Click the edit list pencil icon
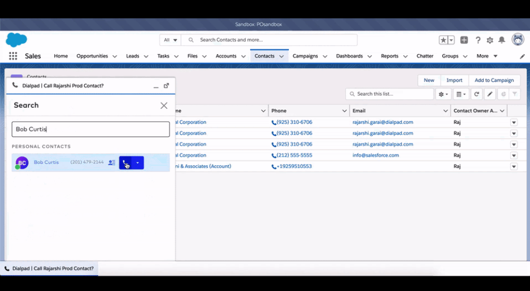530x291 pixels. click(x=490, y=94)
